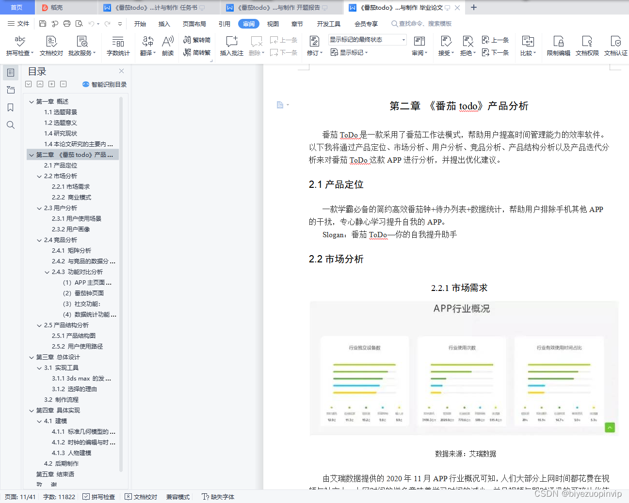Open the 显示标记 dropdown
Viewport: 629px width, 503px height.
coord(349,52)
